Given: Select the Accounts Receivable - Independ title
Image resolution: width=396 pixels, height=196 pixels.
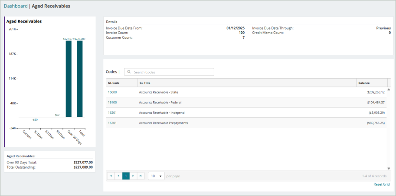Looking at the screenshot, I should [162, 113].
